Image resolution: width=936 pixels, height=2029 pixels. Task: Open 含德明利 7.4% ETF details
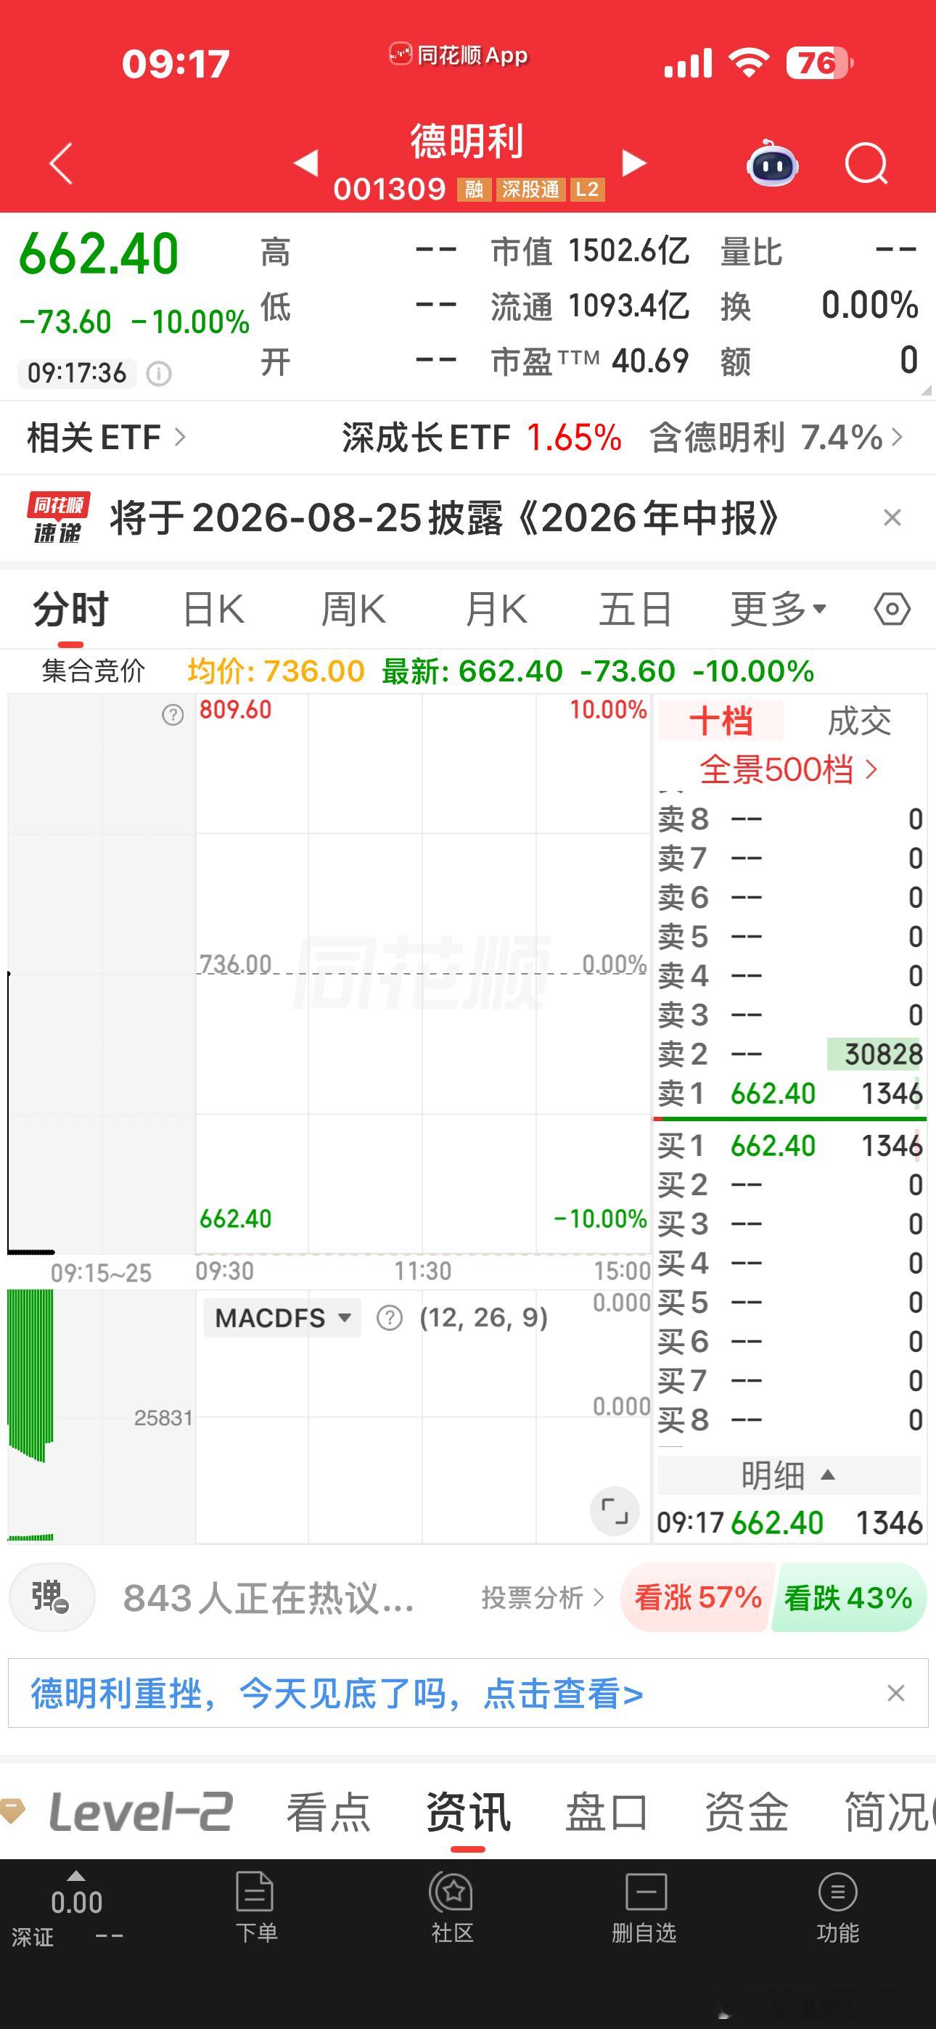(x=777, y=437)
